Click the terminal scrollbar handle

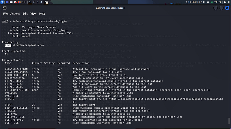229,121
